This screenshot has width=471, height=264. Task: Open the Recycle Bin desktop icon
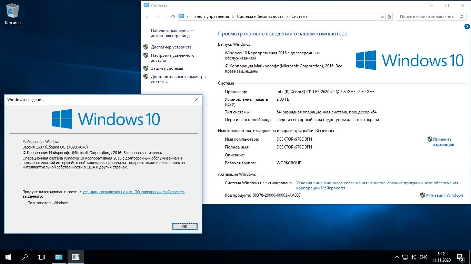tap(13, 14)
